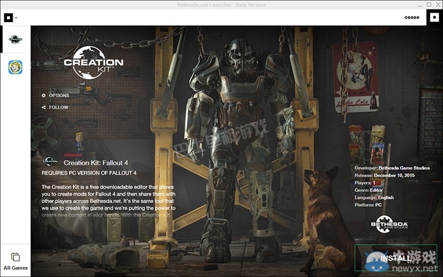Viewport: 443px width, 277px height.
Task: Click the large Creation Kit logo
Action: coord(94,63)
